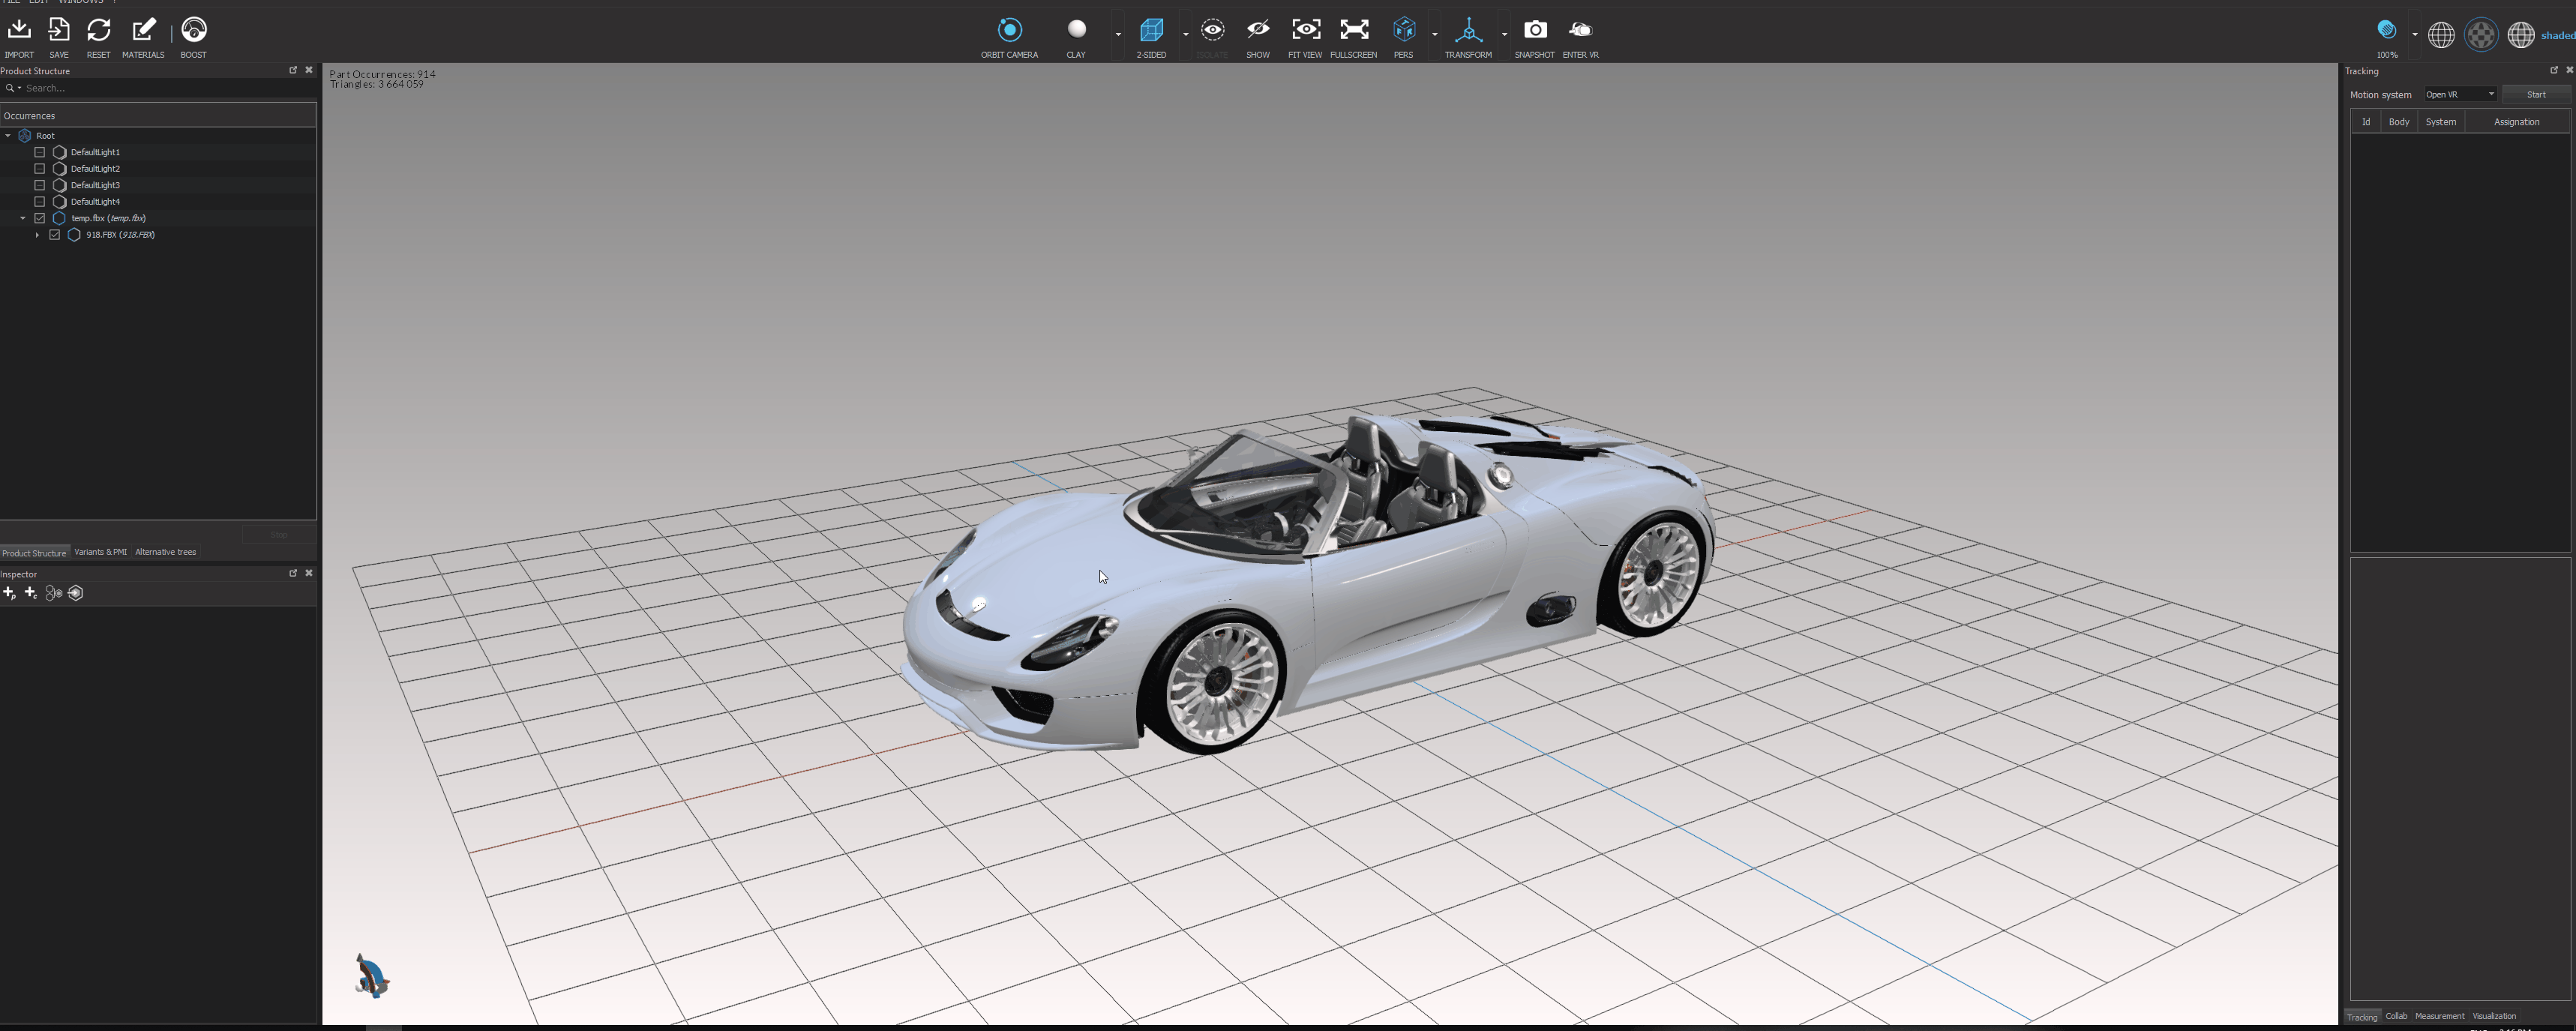
Task: Open search filter options arrow
Action: pos(19,88)
